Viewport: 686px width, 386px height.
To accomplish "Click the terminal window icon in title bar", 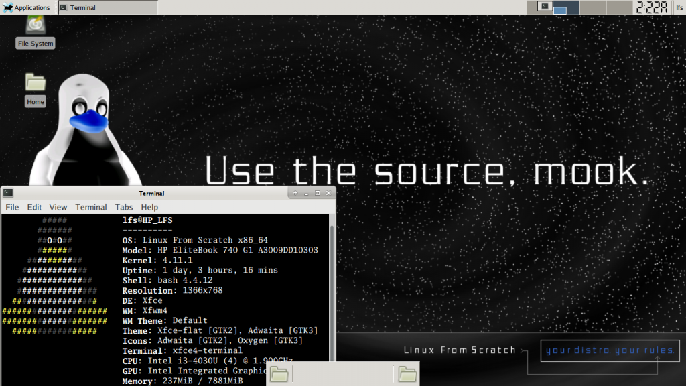I will (8, 193).
